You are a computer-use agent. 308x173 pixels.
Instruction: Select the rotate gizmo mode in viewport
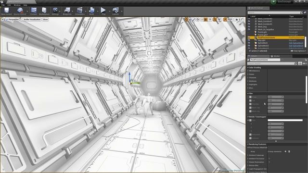(x=190, y=19)
